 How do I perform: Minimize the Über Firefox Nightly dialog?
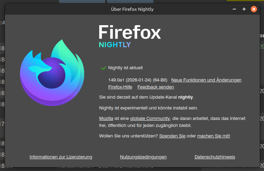click(x=234, y=9)
